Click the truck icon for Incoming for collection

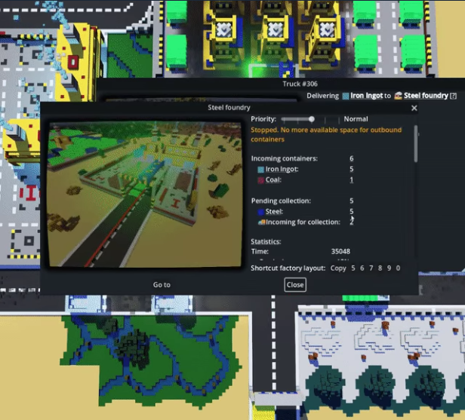point(260,222)
